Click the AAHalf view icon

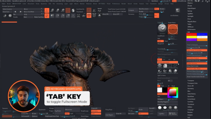pos(68,16)
